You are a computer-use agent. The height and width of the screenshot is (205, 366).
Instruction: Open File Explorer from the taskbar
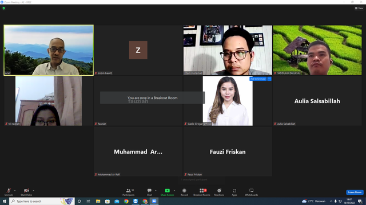point(98,201)
